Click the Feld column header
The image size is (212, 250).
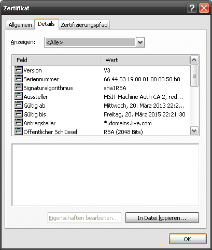(56, 60)
